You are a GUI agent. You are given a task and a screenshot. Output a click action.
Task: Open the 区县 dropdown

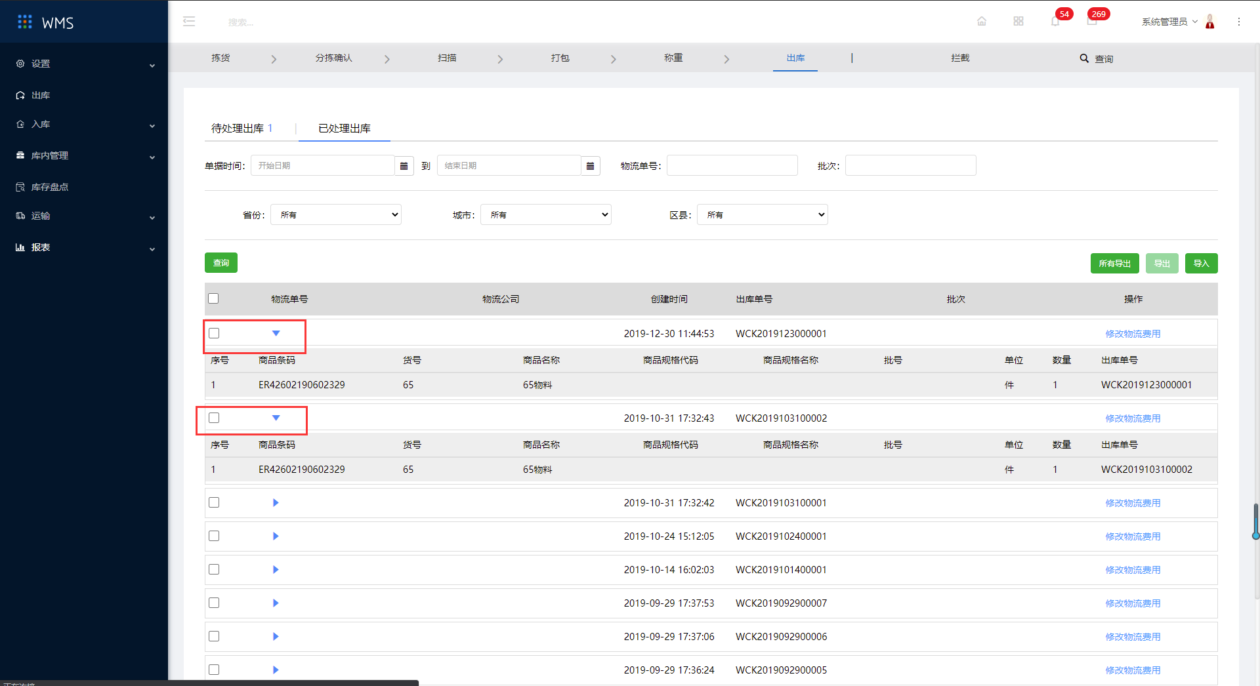point(763,214)
